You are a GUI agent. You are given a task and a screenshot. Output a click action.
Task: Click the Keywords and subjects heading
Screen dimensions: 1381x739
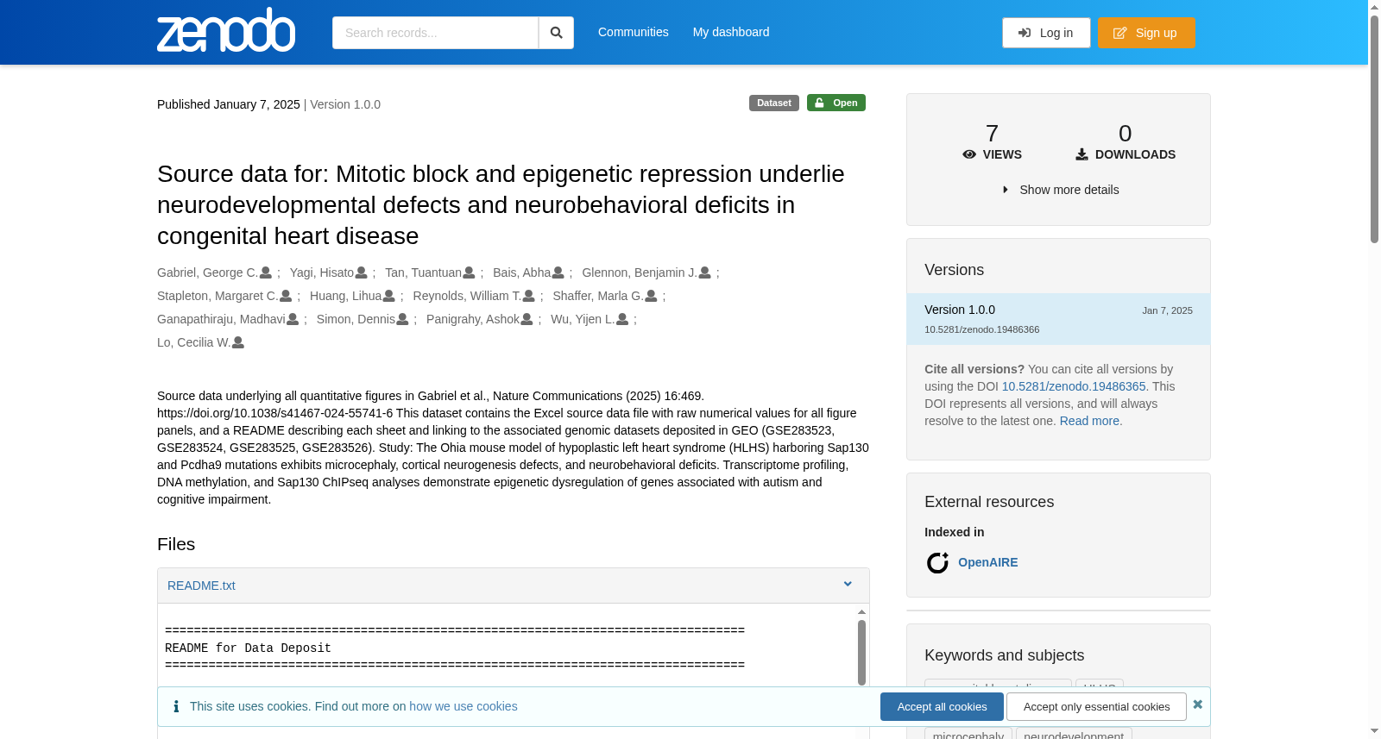tap(1004, 655)
